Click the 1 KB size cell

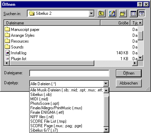(x=124, y=59)
